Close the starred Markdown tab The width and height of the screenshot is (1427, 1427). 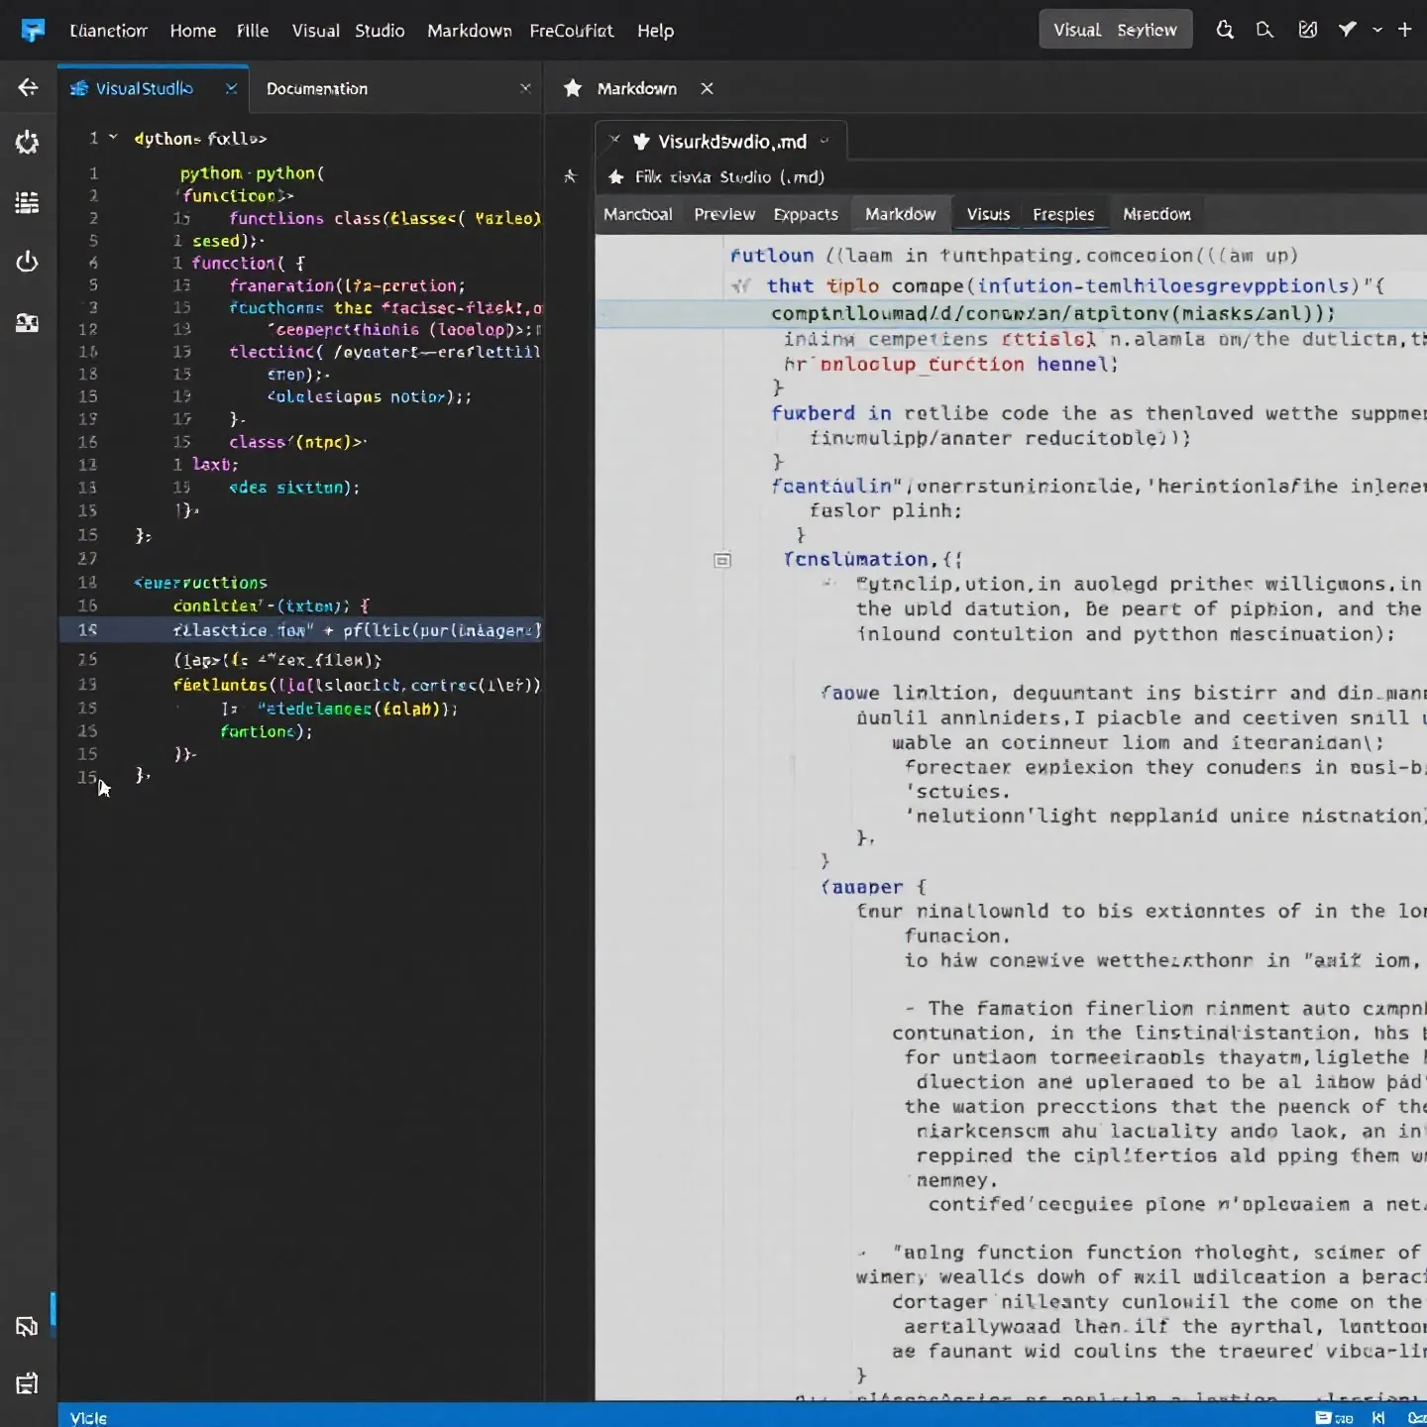pos(707,88)
